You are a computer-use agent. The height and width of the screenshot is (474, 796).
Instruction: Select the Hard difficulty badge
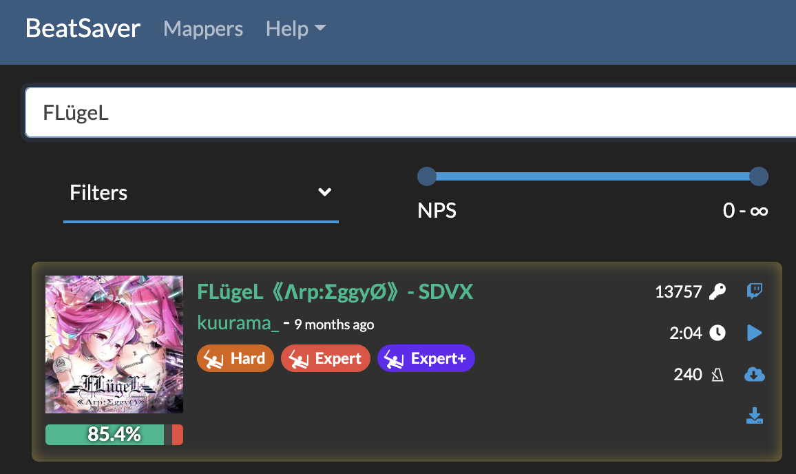coord(235,358)
